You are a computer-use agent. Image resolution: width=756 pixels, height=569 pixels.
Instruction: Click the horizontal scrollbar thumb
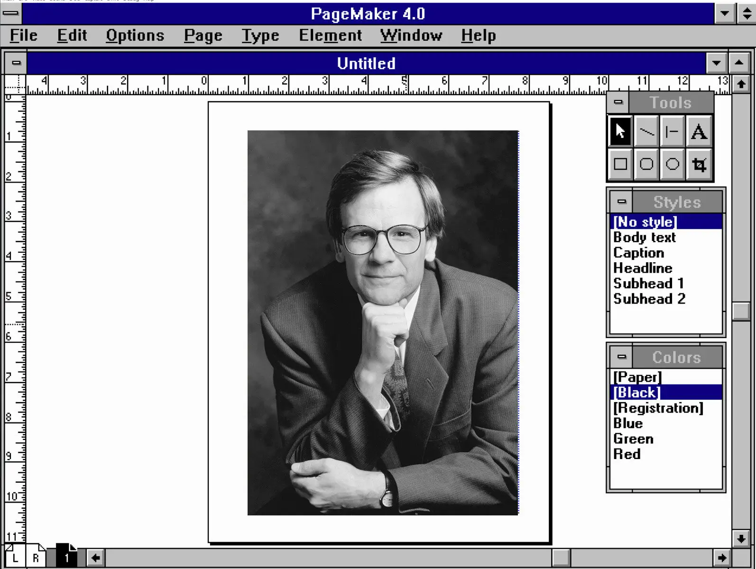[561, 558]
